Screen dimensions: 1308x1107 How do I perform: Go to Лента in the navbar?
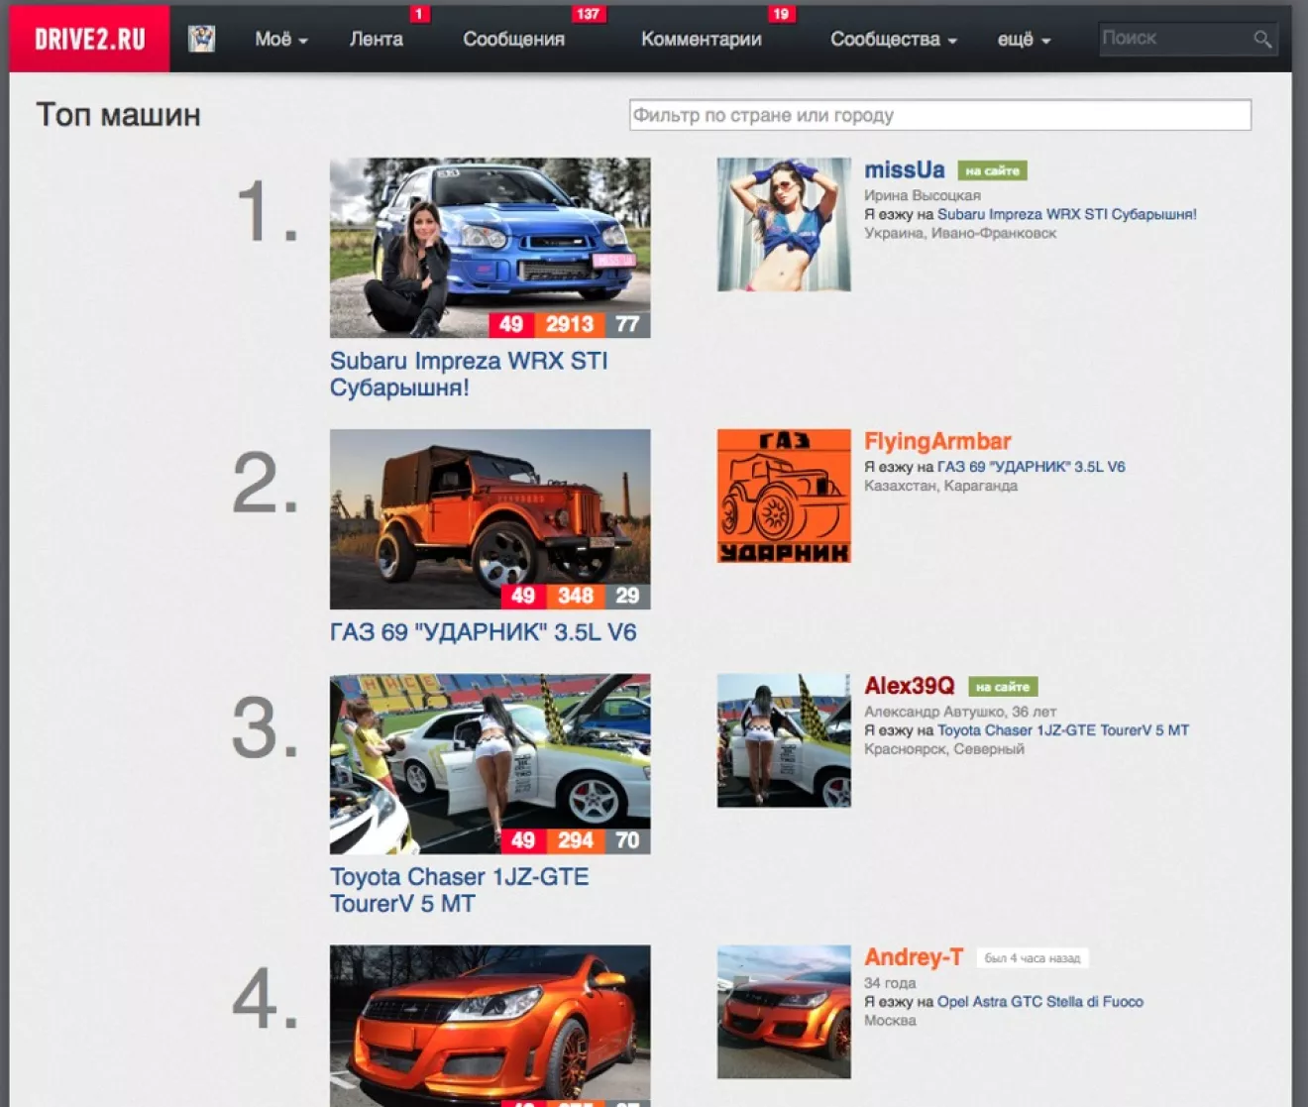[x=376, y=40]
